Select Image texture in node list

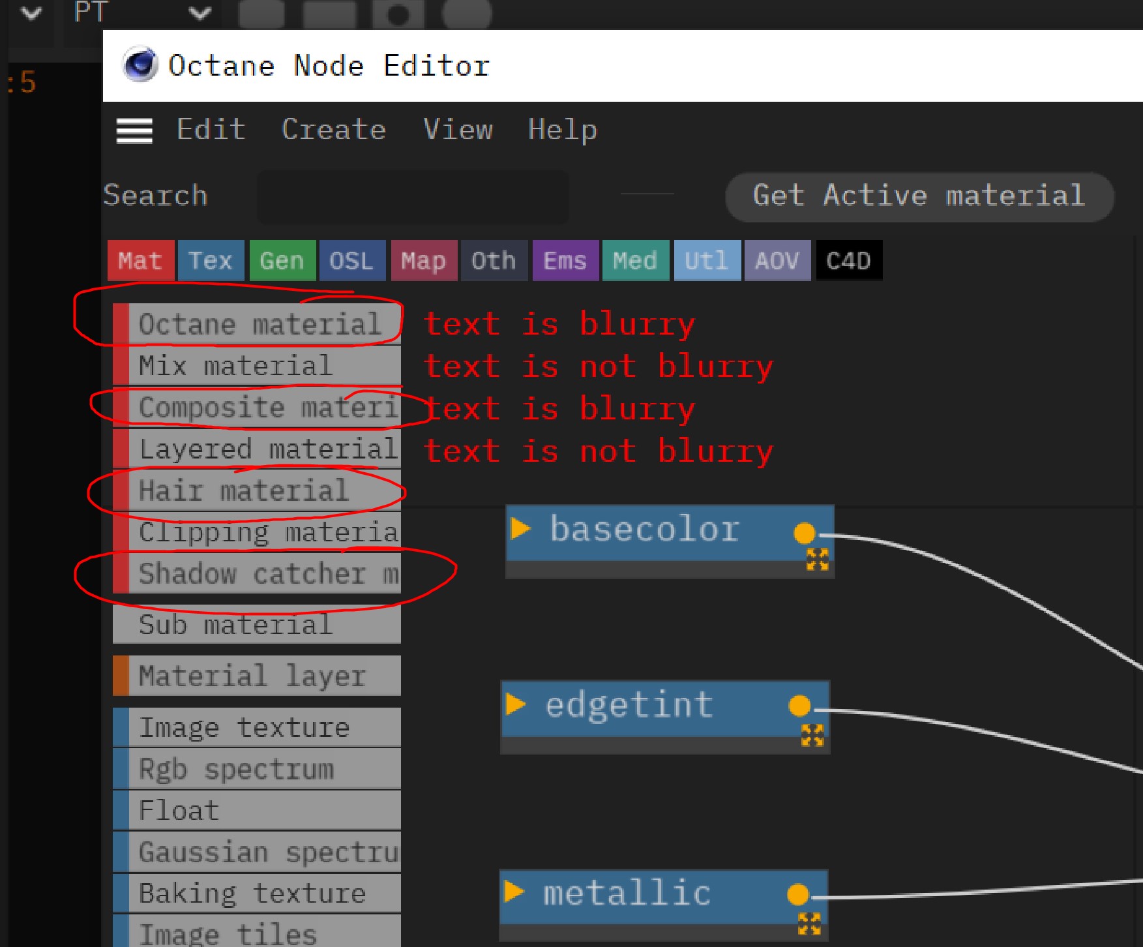(257, 727)
